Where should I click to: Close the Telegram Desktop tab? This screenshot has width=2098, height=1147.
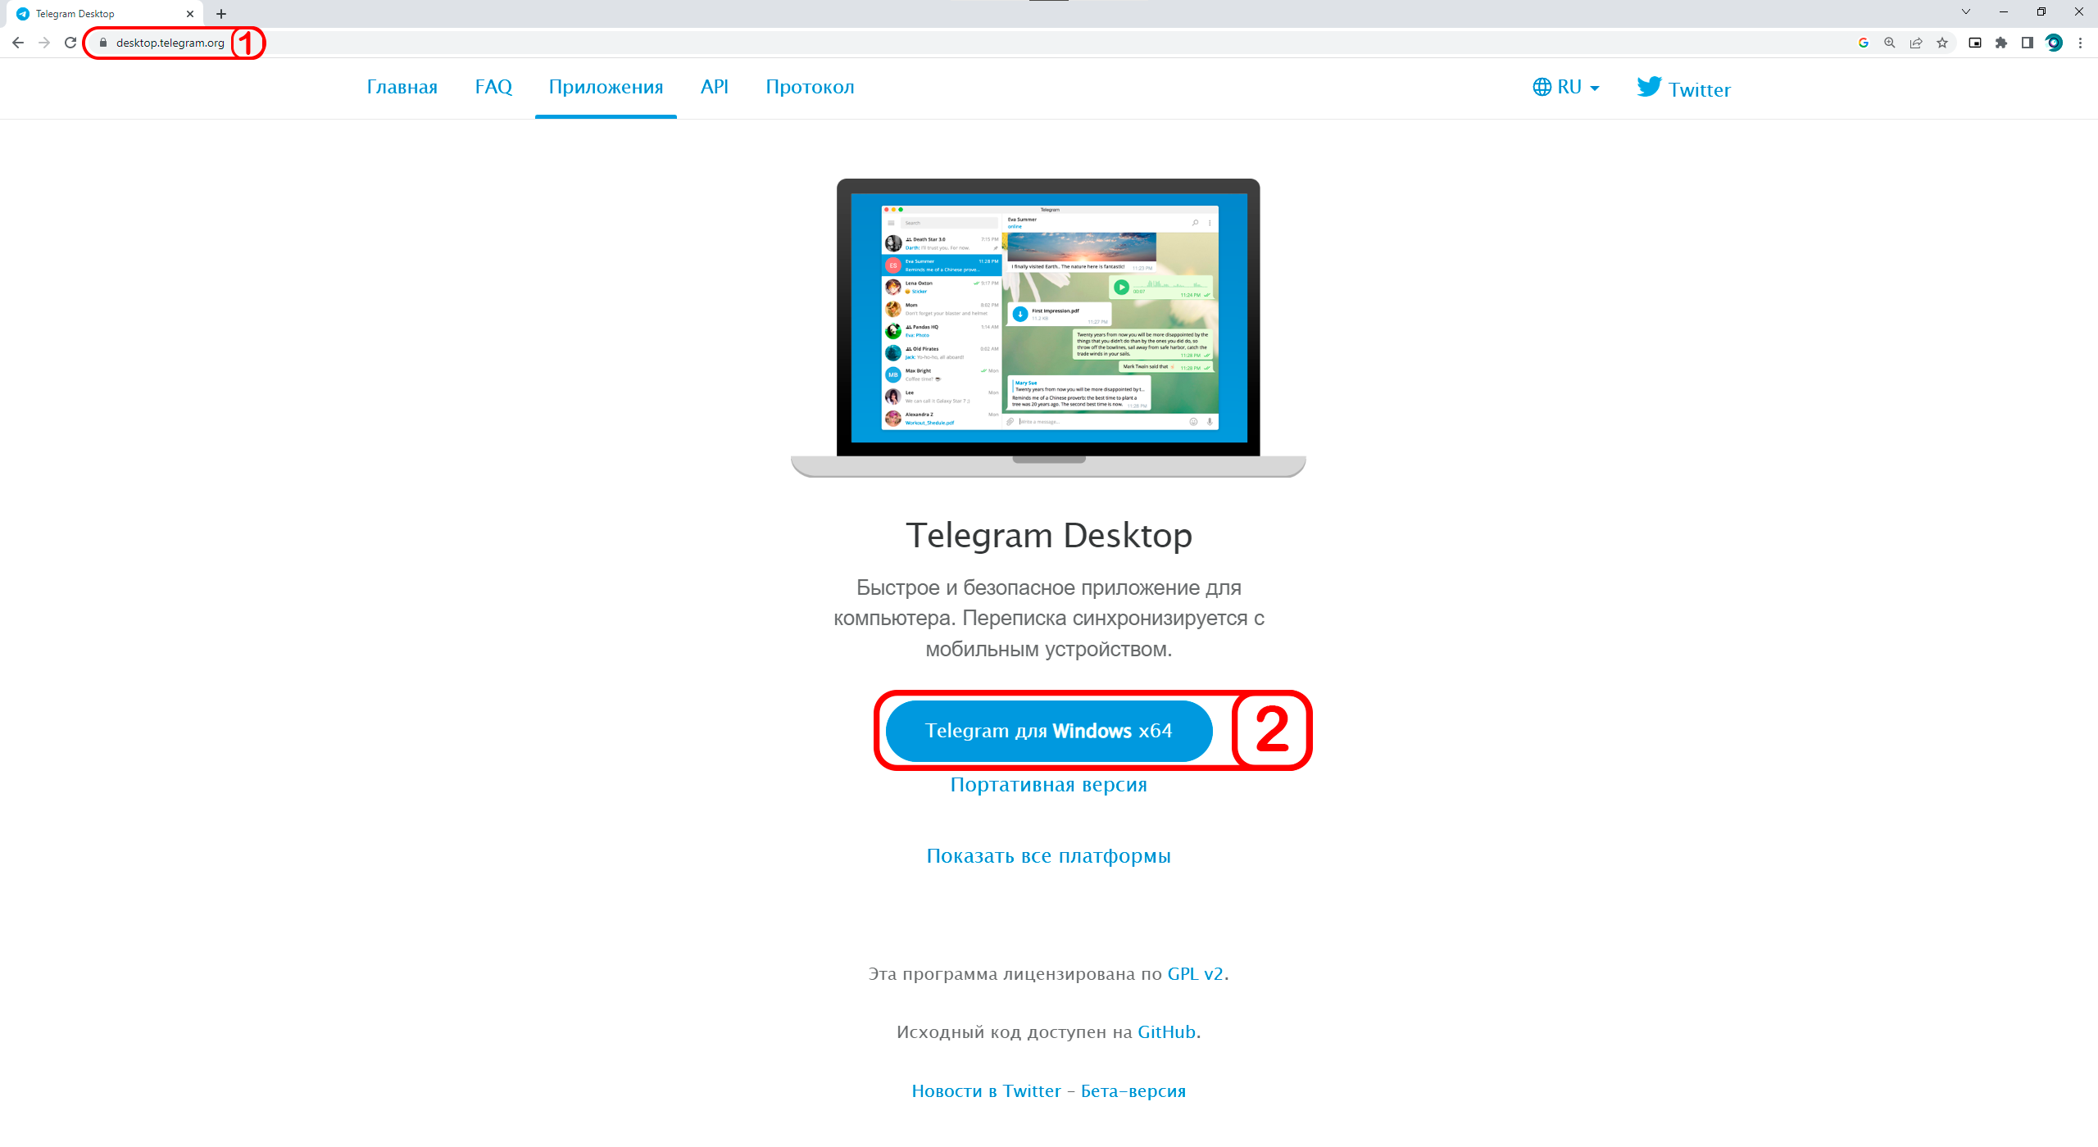pyautogui.click(x=190, y=14)
